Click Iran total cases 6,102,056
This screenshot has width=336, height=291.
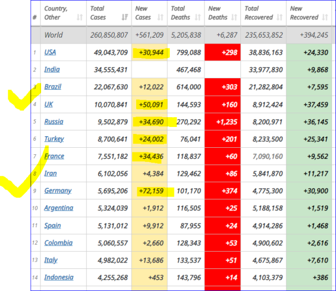click(113, 174)
